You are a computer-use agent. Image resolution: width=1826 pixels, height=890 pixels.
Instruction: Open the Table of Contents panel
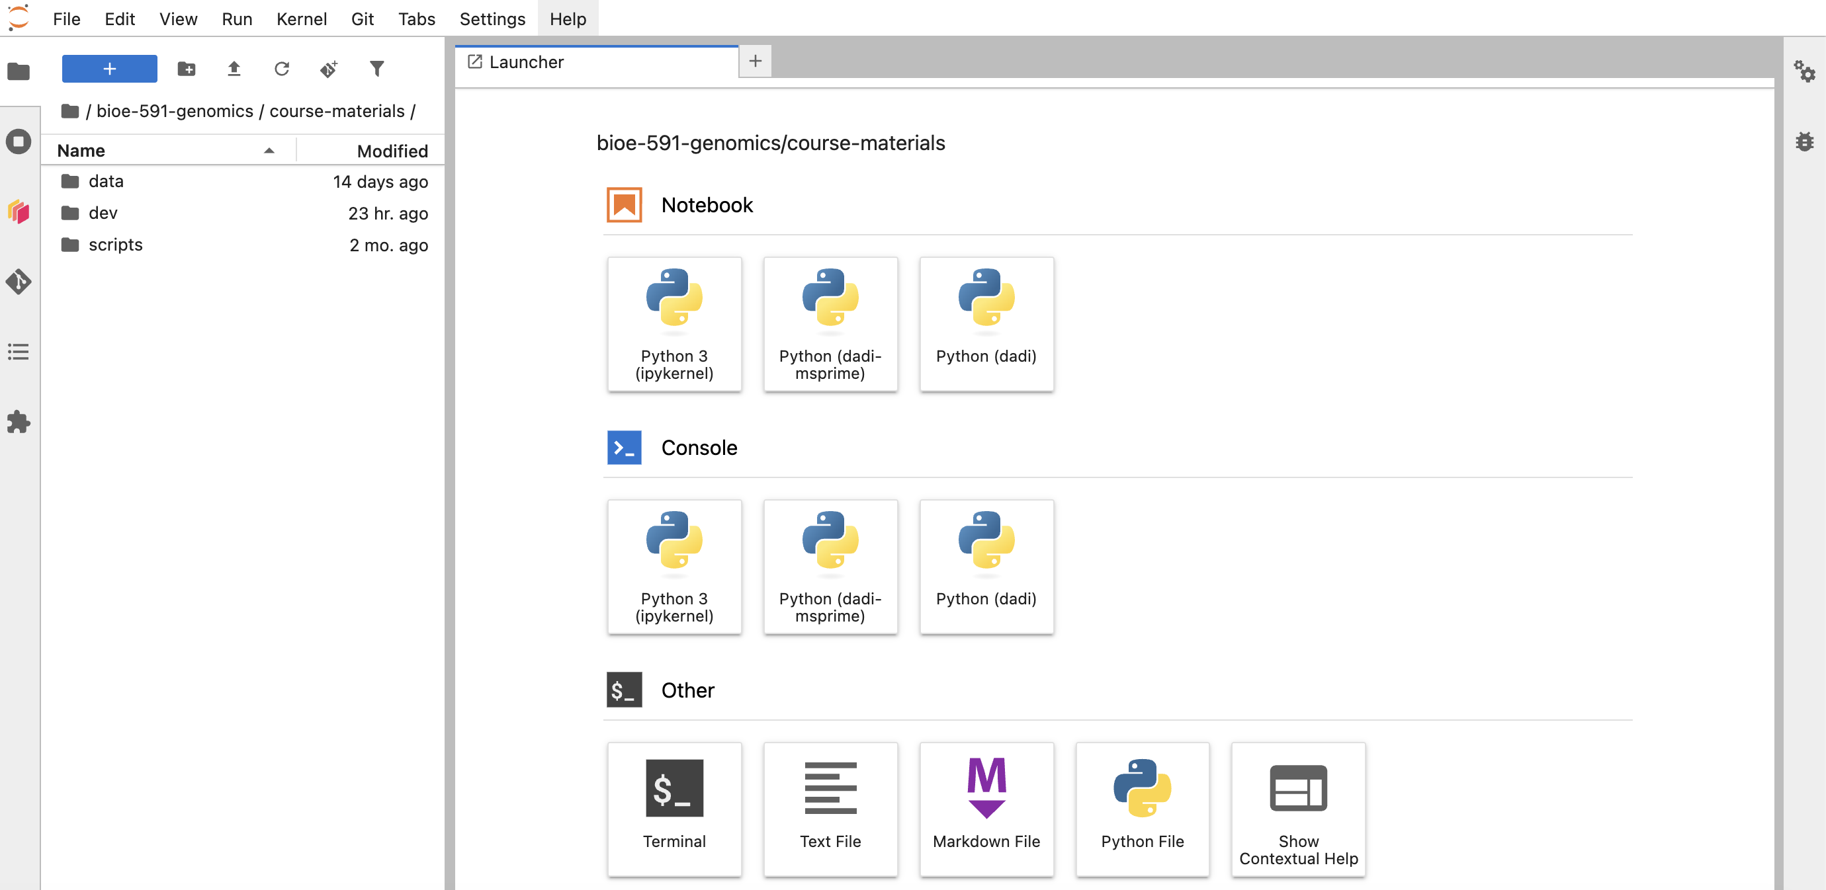[x=19, y=352]
